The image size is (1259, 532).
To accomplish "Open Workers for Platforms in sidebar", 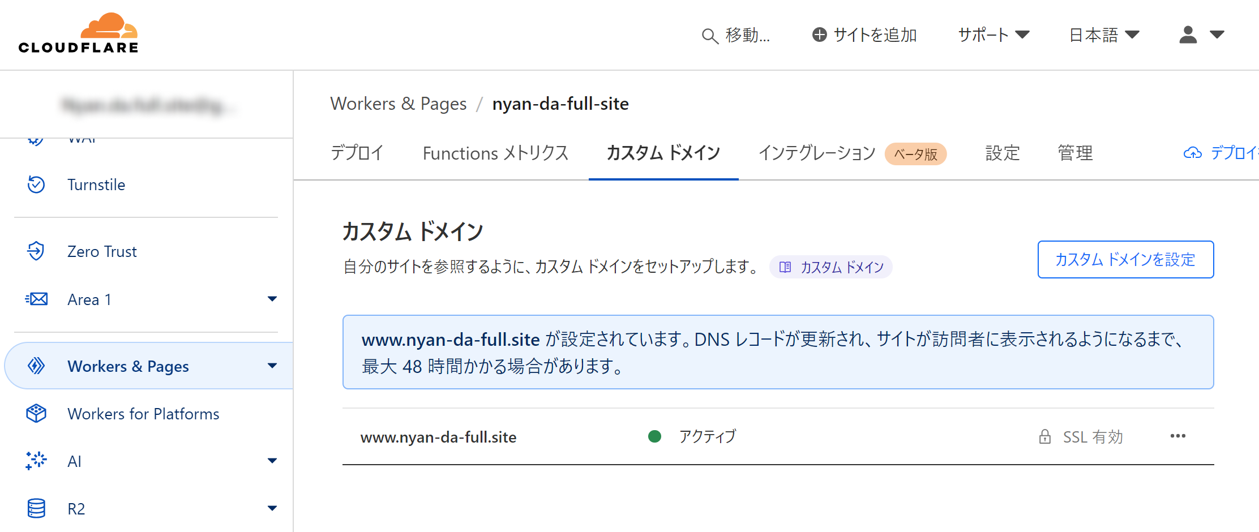I will tap(143, 414).
